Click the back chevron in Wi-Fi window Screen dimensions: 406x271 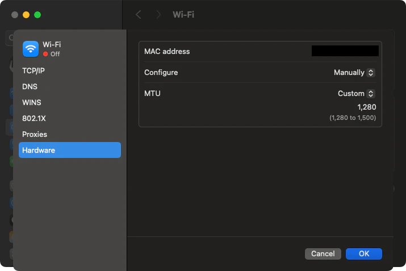[139, 15]
